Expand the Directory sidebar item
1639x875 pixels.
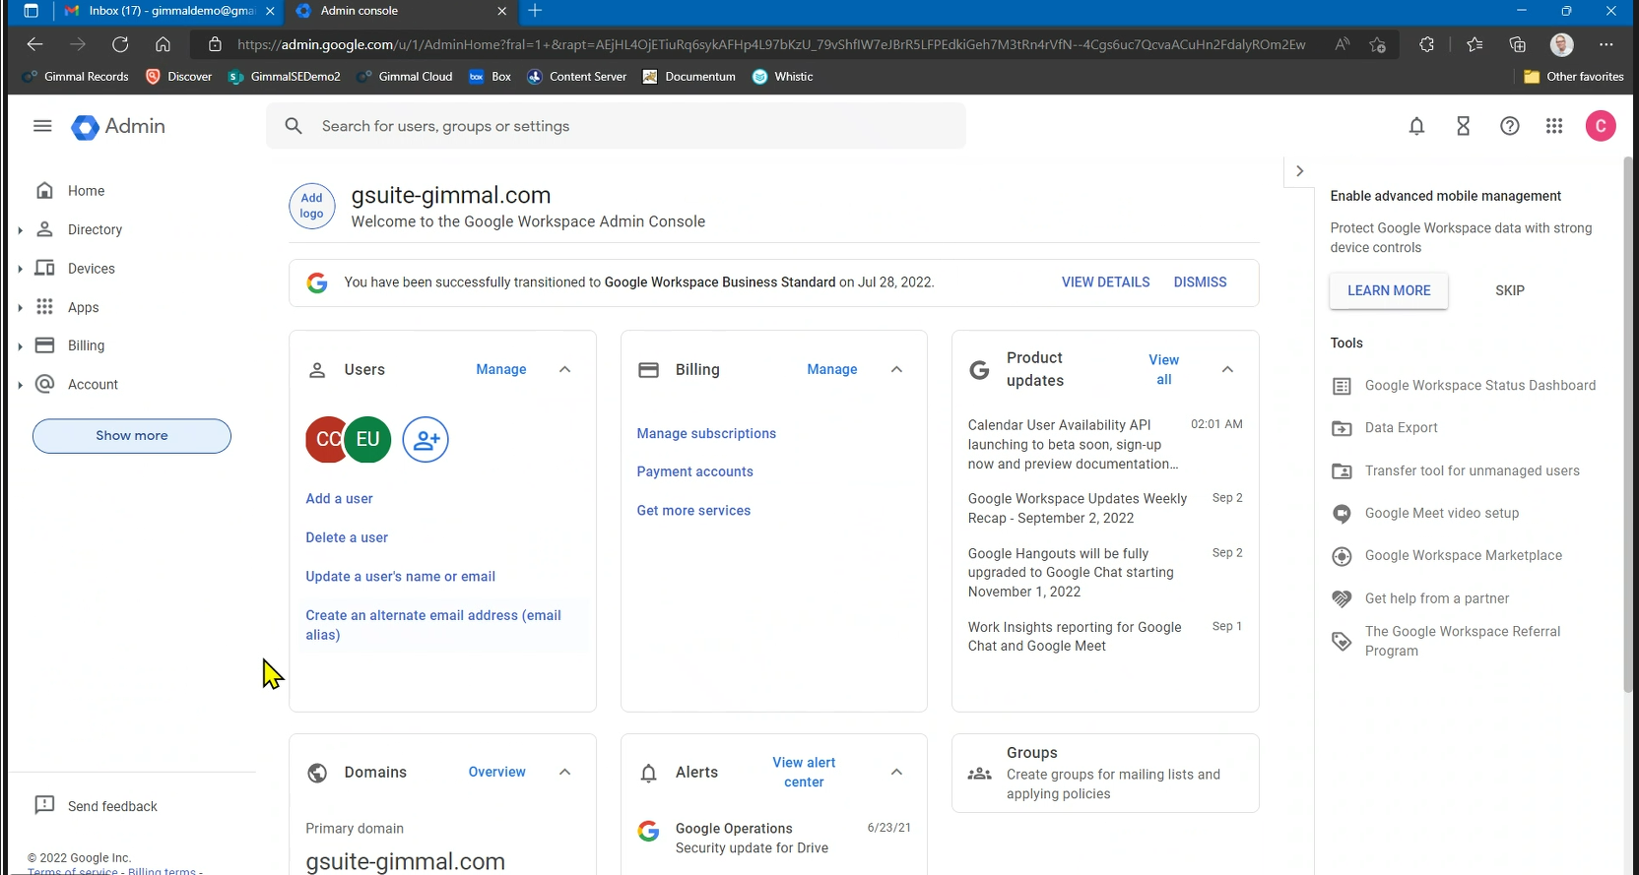click(x=20, y=230)
